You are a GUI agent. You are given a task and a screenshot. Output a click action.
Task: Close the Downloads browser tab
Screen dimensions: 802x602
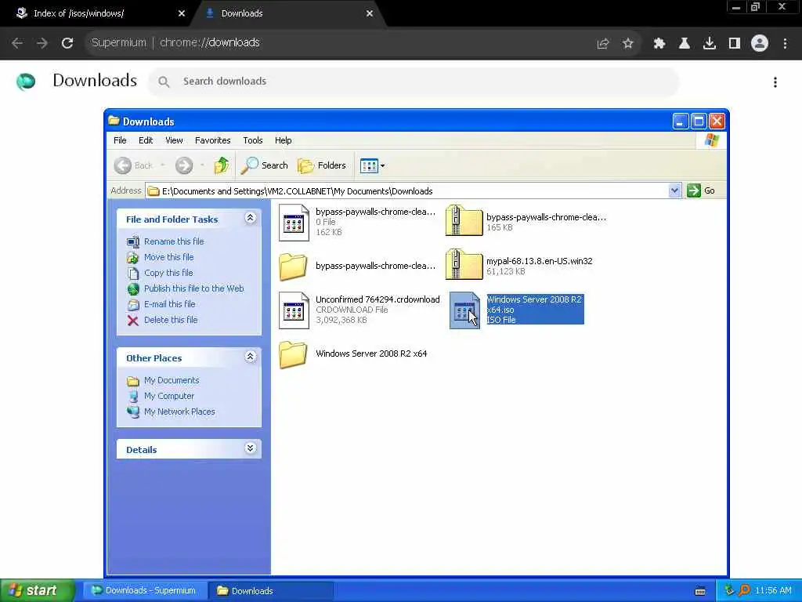pyautogui.click(x=370, y=14)
